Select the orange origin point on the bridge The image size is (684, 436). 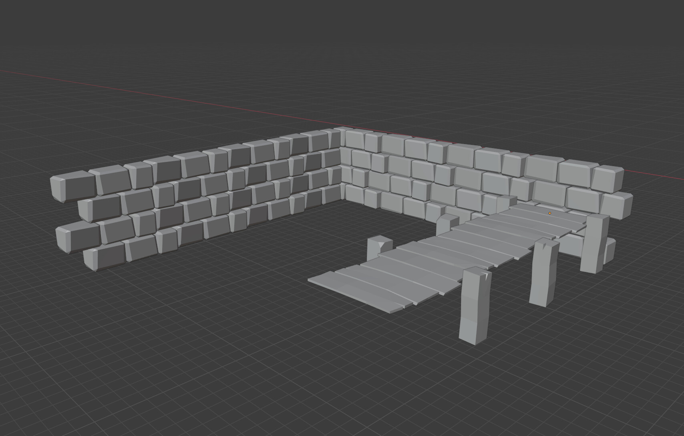[550, 213]
